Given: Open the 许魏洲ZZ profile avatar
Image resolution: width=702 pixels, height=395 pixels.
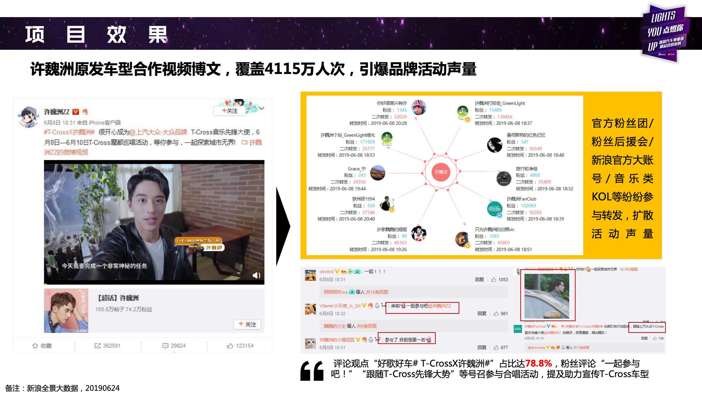Looking at the screenshot, I should click(x=28, y=117).
